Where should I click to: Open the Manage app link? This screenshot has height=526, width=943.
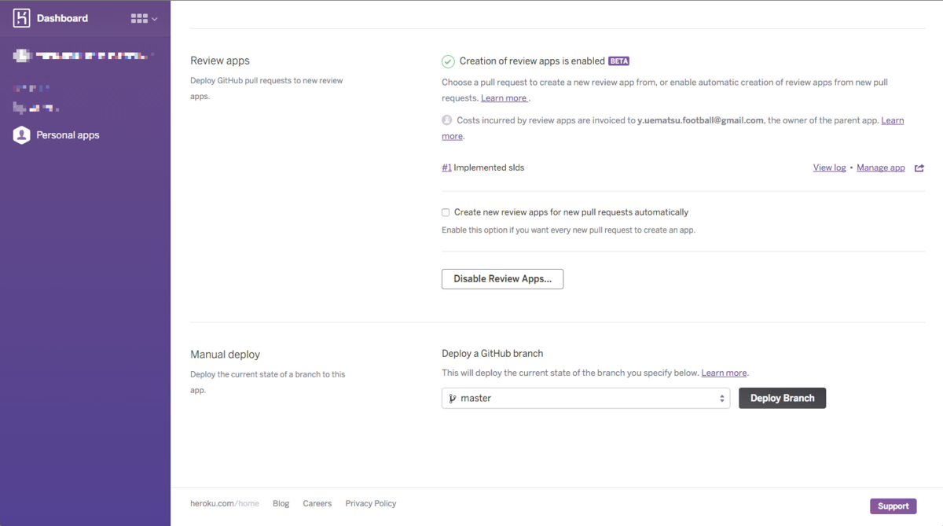click(880, 168)
